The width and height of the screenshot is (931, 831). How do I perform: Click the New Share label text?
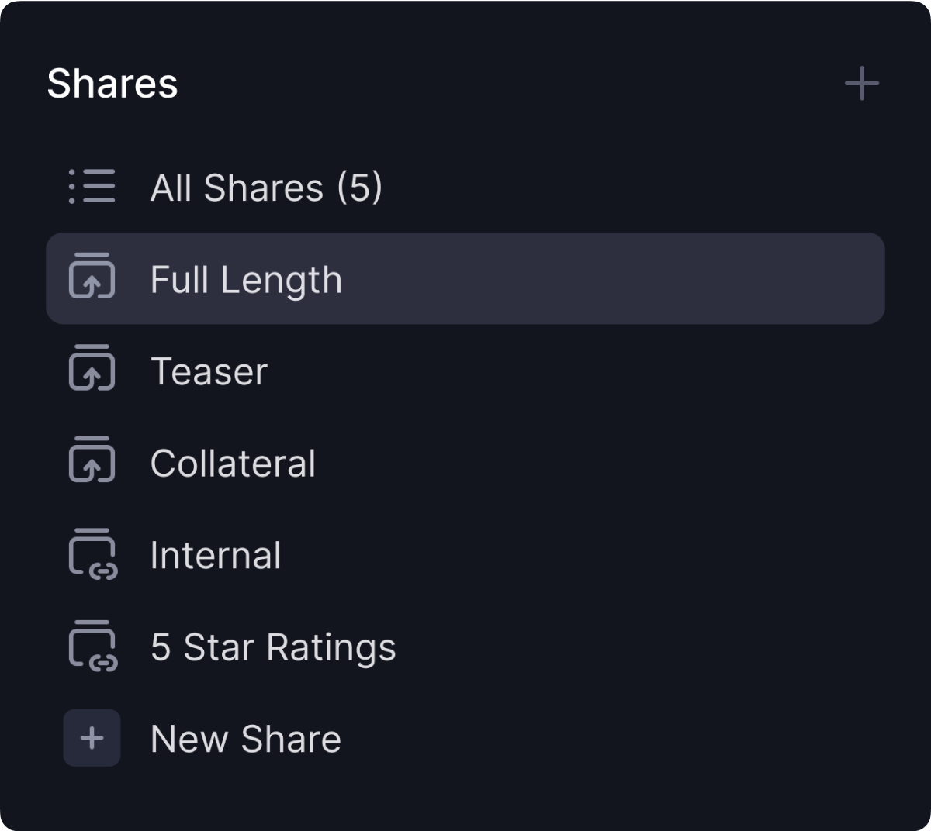(246, 738)
